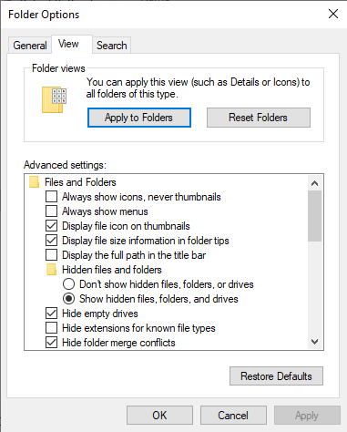This screenshot has width=347, height=432.
Task: Close the Folder Options dialog
Action: click(x=333, y=14)
